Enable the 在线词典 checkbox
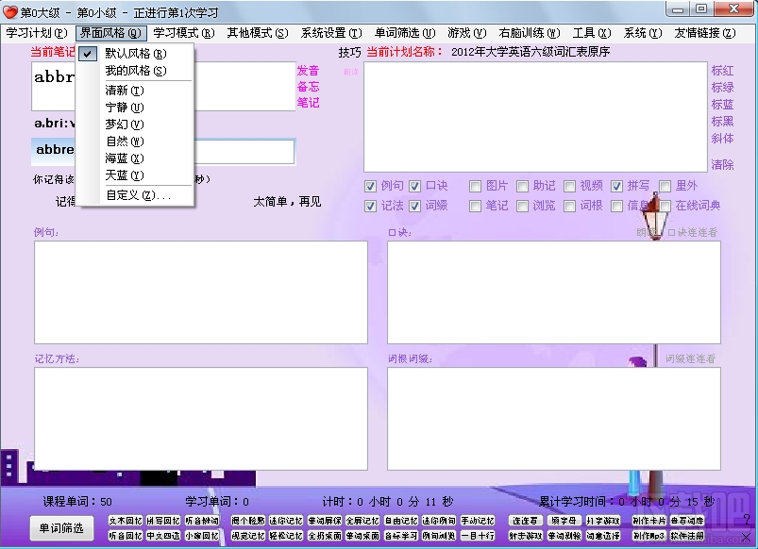Image resolution: width=758 pixels, height=549 pixels. pyautogui.click(x=665, y=207)
